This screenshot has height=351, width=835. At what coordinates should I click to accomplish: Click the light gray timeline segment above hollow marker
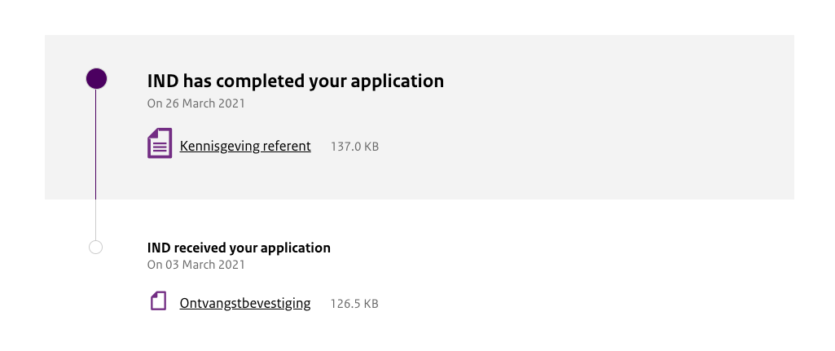(x=95, y=220)
